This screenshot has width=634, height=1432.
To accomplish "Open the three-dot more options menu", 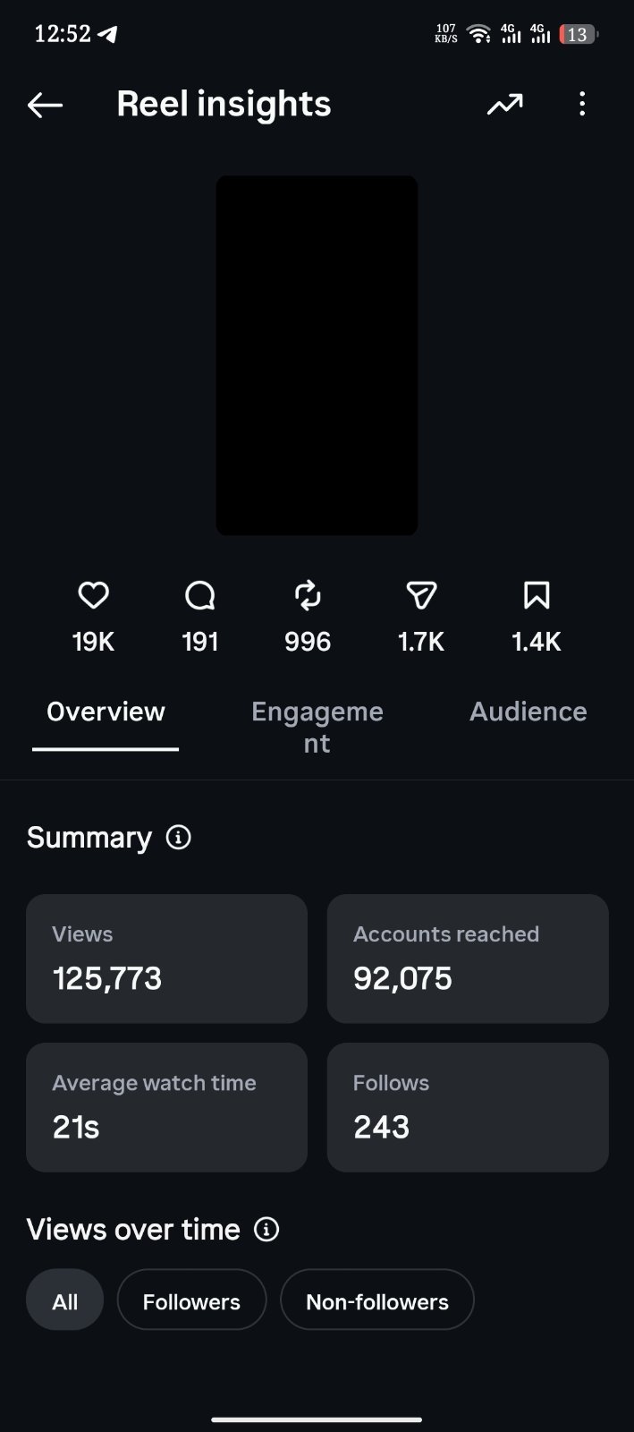I will (x=582, y=104).
